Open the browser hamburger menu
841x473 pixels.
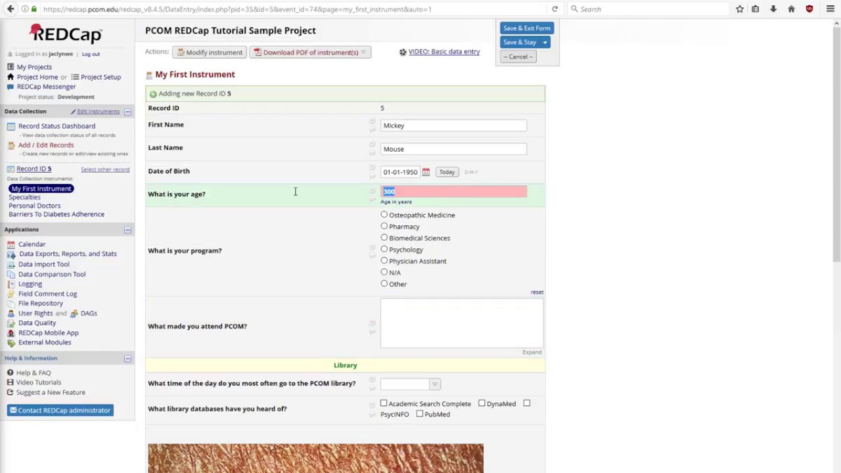tap(830, 9)
